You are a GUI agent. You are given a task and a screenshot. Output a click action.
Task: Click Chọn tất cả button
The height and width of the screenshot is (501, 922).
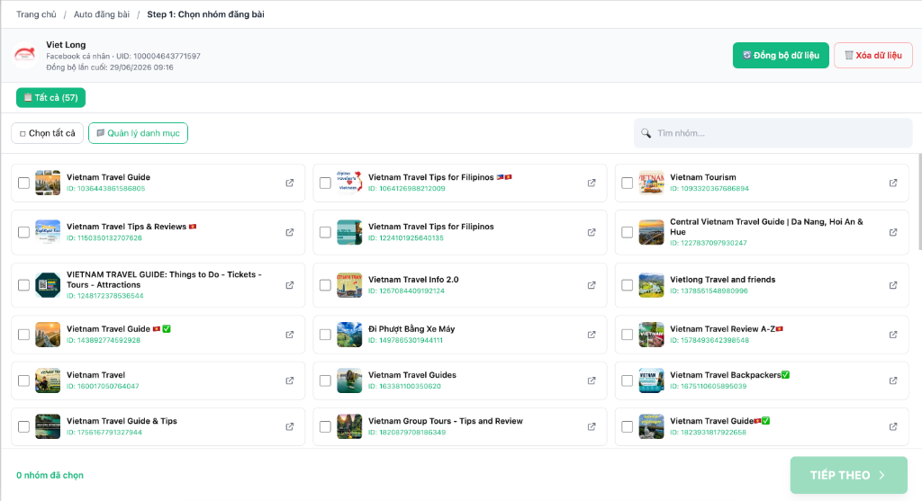[47, 133]
